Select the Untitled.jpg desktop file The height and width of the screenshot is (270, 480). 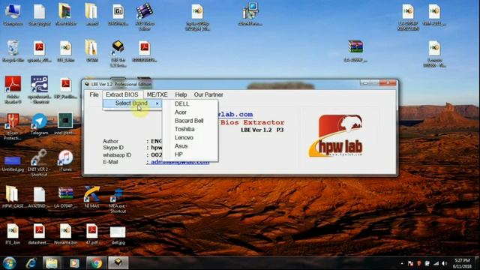[x=13, y=163]
